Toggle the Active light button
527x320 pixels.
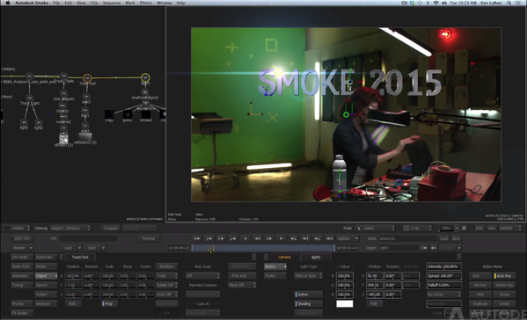(309, 295)
